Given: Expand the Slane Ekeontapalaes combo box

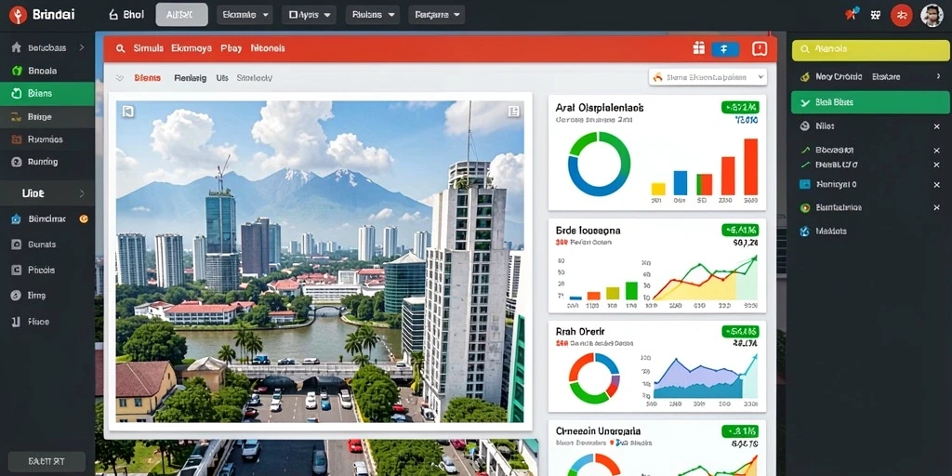Looking at the screenshot, I should click(707, 77).
